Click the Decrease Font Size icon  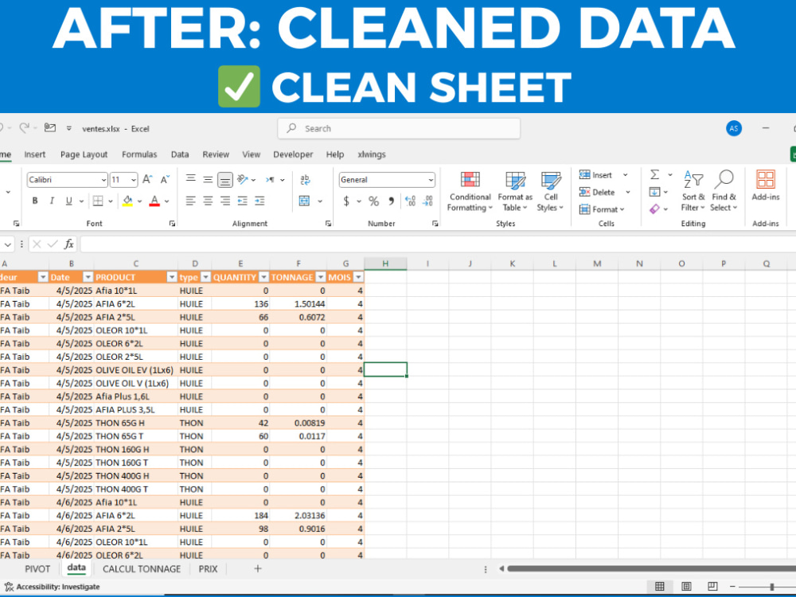(x=165, y=180)
